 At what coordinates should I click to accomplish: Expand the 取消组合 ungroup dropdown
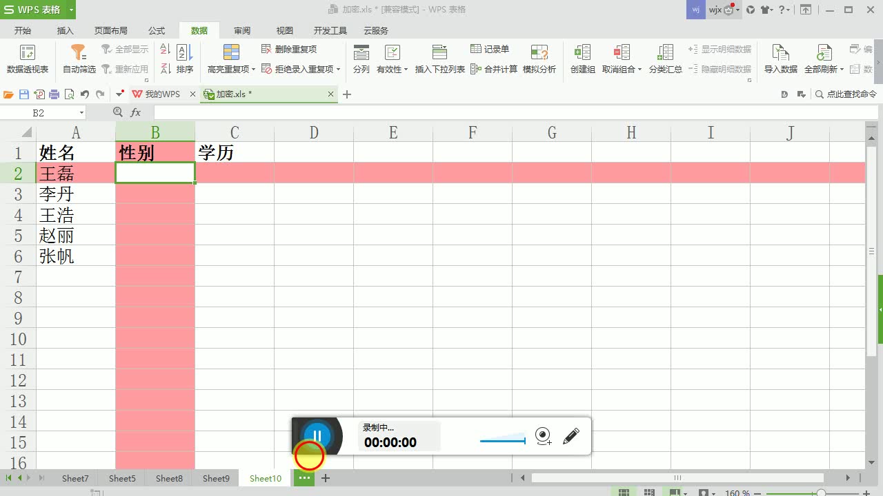tap(639, 70)
